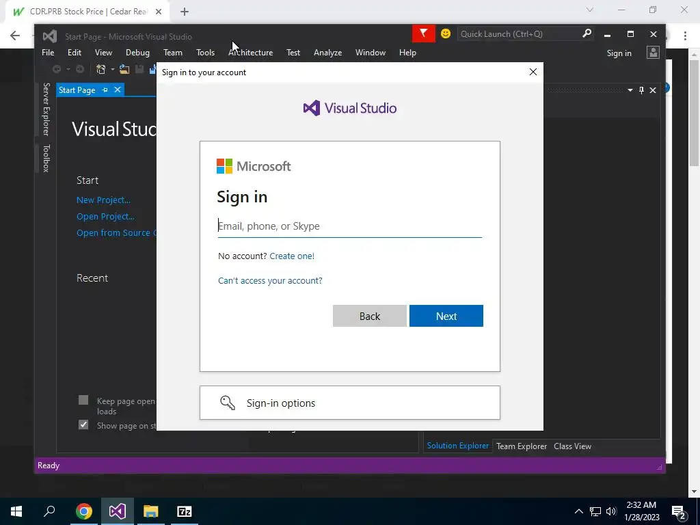Click the Back button in sign-in
Screen dimensions: 700x525
coord(370,316)
